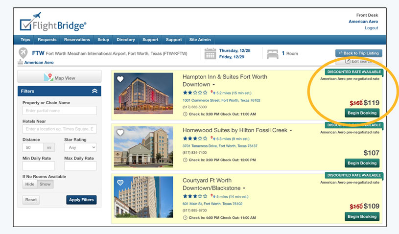Open the Star Rating dropdown
This screenshot has width=399, height=234.
(x=80, y=147)
